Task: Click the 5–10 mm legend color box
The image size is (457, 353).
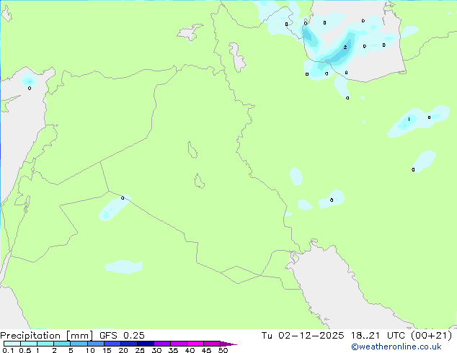Action: click(79, 344)
